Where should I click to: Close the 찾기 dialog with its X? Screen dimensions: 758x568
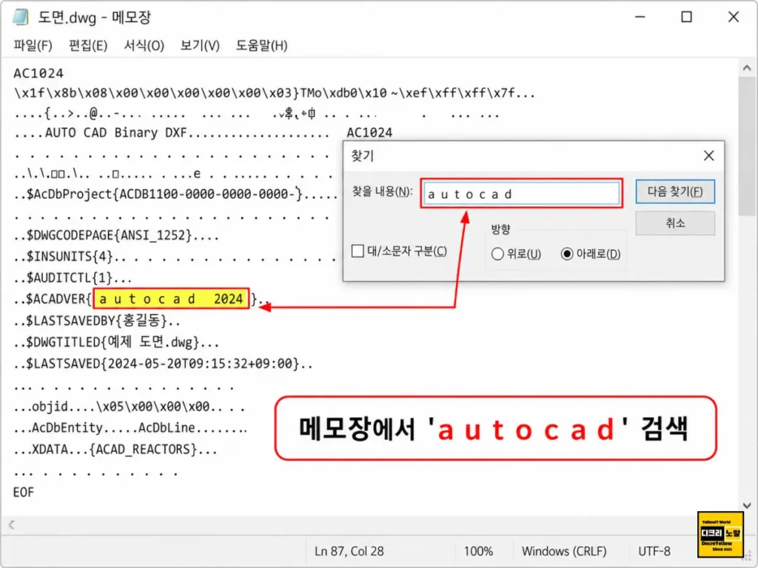(x=708, y=155)
